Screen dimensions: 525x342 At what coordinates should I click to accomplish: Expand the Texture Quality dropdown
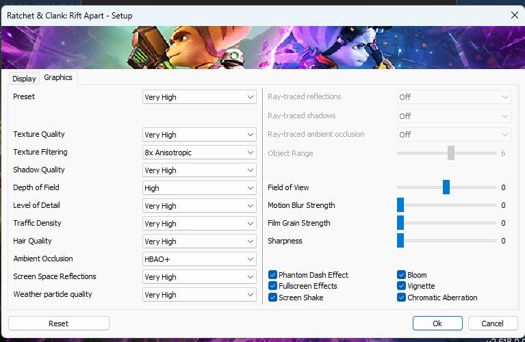click(199, 135)
